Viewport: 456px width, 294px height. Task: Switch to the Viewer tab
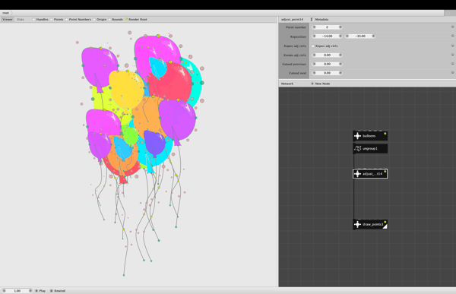coord(8,20)
